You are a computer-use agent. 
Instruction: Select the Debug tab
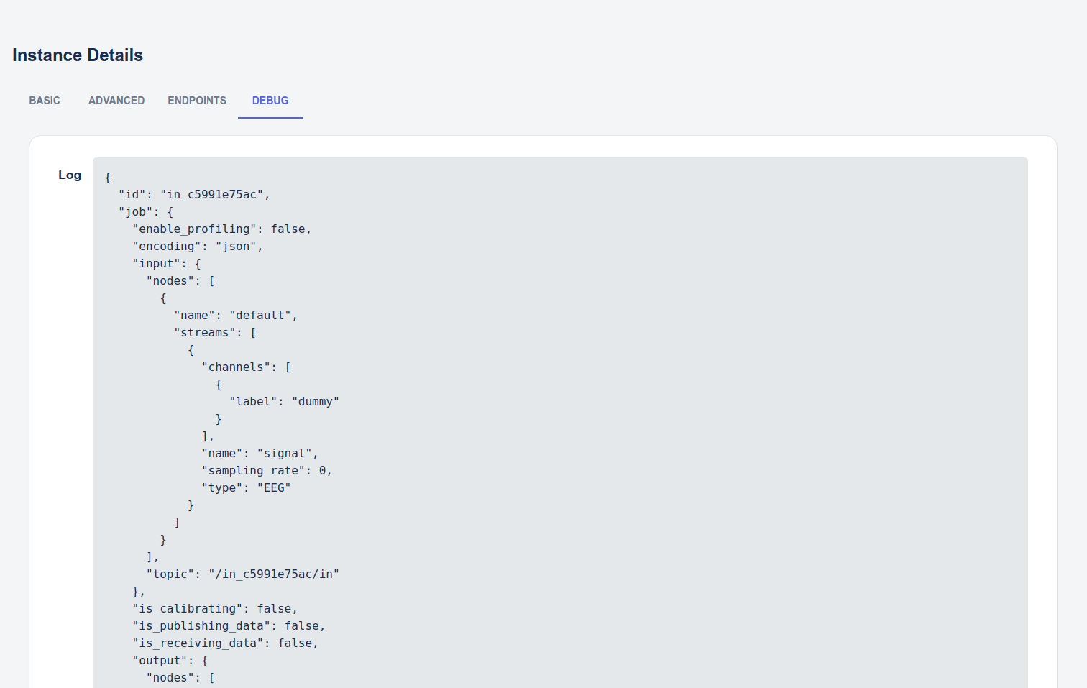click(270, 101)
